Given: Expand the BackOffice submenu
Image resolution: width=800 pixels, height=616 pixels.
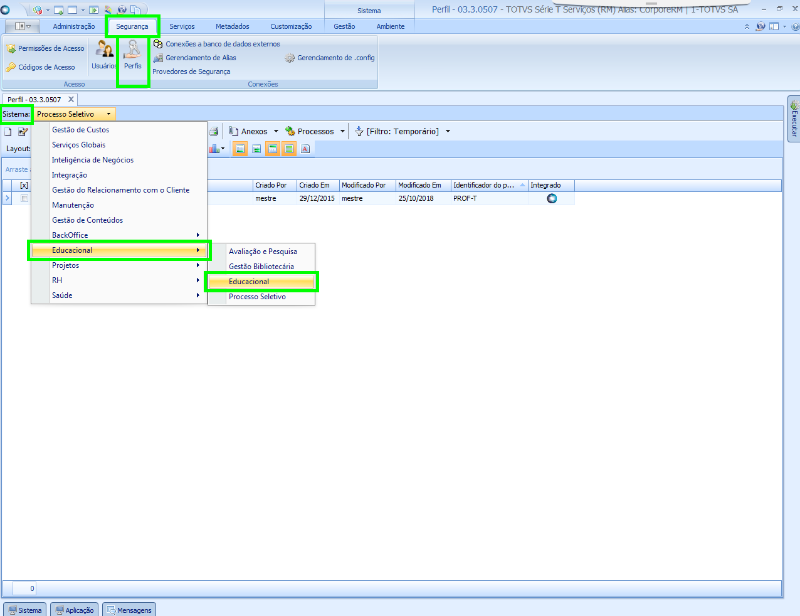Looking at the screenshot, I should (x=119, y=235).
